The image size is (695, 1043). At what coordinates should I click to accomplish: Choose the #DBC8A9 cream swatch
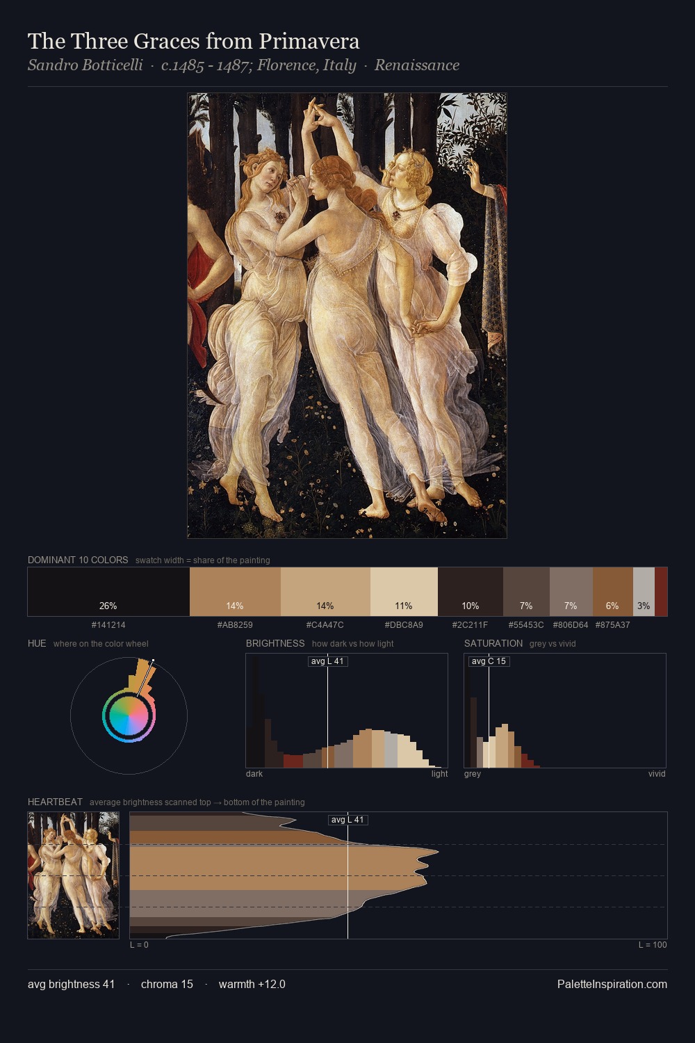click(404, 592)
